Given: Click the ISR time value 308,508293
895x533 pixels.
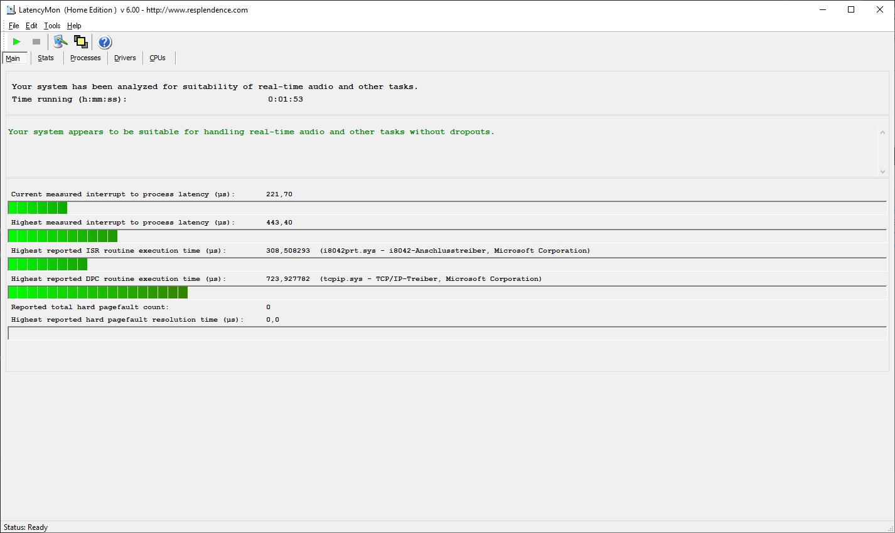Looking at the screenshot, I should [x=288, y=251].
